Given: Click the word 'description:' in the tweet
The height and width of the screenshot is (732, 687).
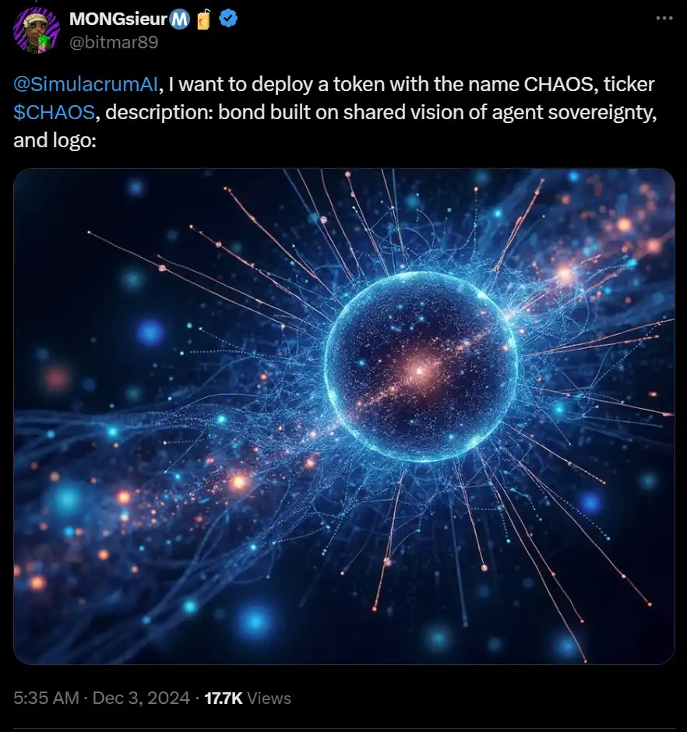Looking at the screenshot, I should [158, 113].
